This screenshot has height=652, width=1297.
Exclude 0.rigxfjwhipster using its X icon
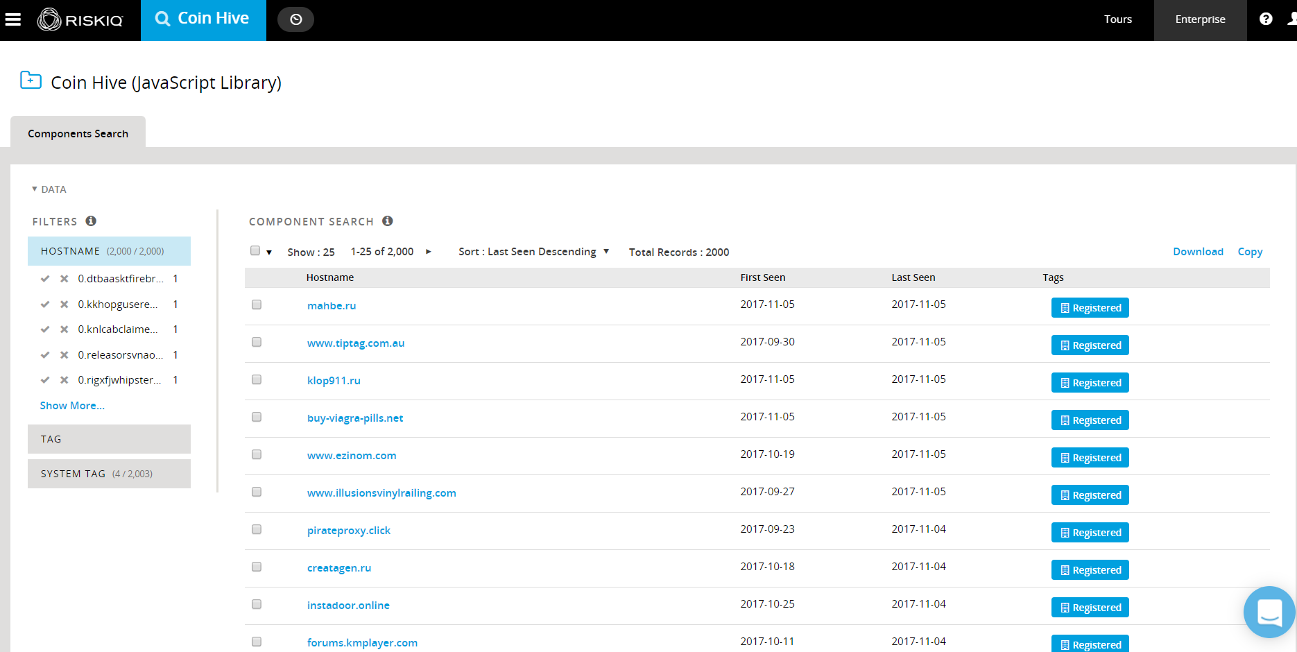coord(64,380)
